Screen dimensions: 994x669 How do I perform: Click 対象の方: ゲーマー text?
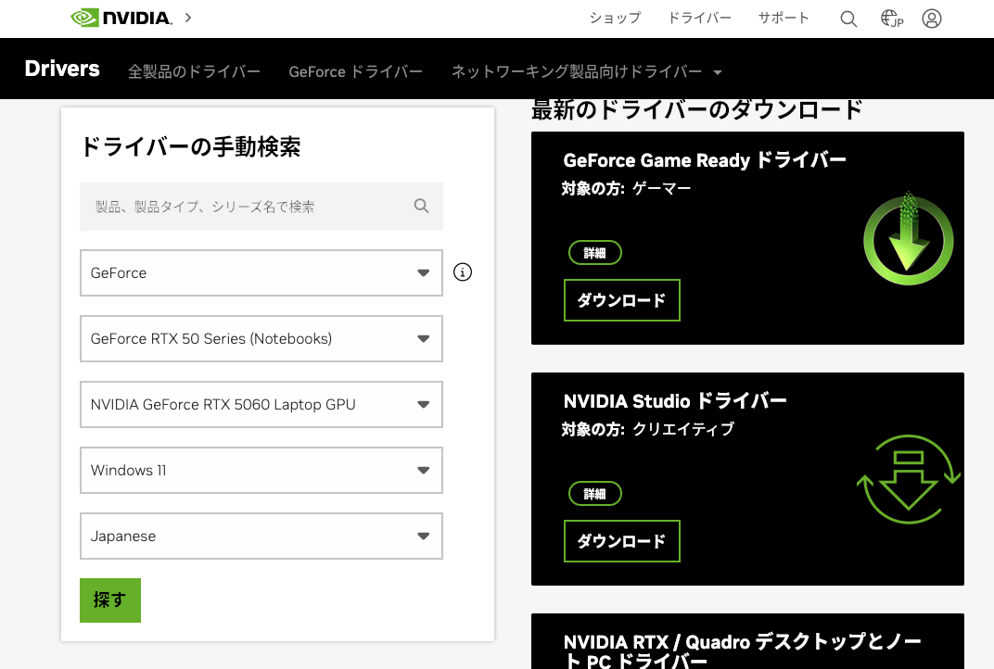click(626, 188)
